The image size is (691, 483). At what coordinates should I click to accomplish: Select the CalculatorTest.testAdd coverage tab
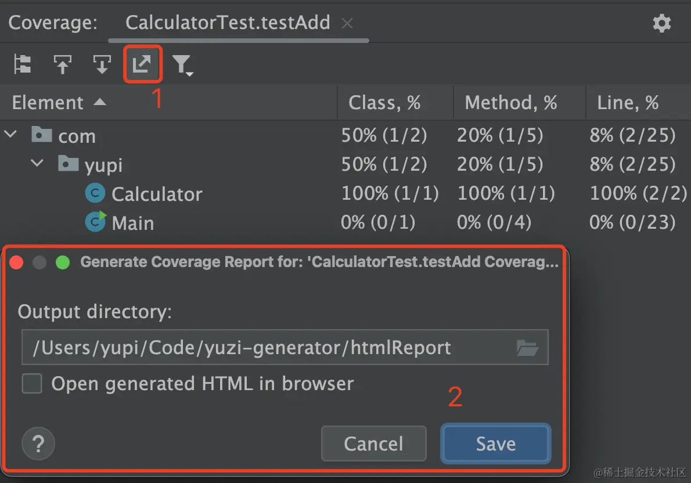(x=228, y=23)
